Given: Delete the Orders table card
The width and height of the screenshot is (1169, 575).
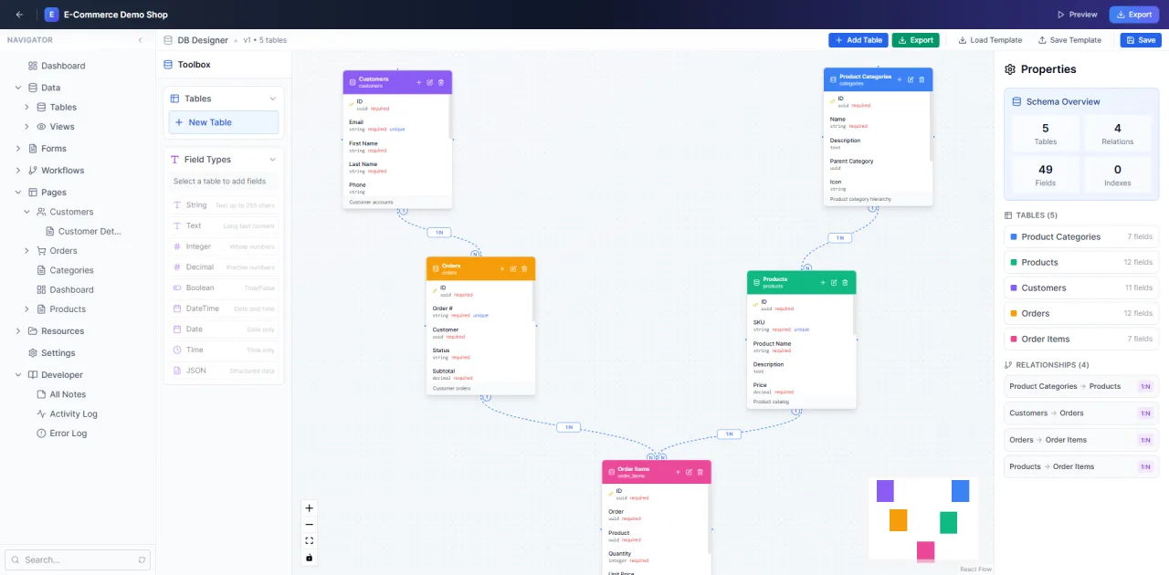Looking at the screenshot, I should pyautogui.click(x=524, y=268).
